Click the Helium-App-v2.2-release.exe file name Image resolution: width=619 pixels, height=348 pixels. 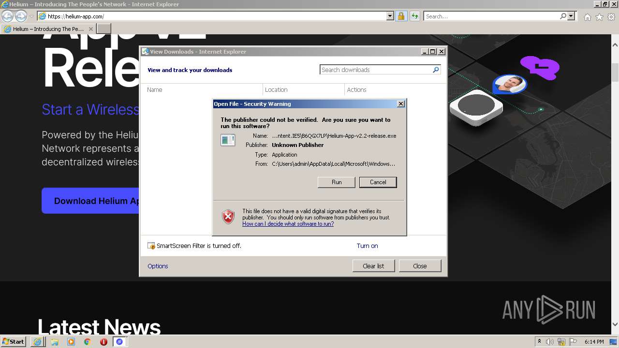point(334,136)
